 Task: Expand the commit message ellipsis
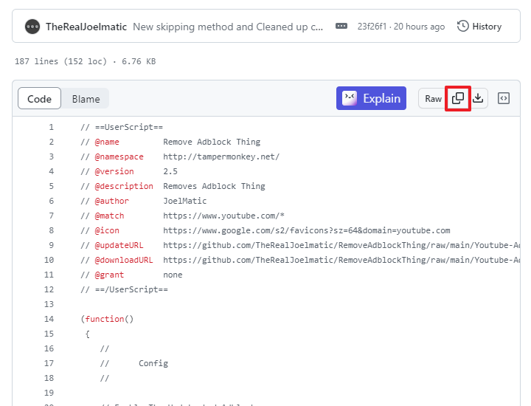tap(341, 26)
